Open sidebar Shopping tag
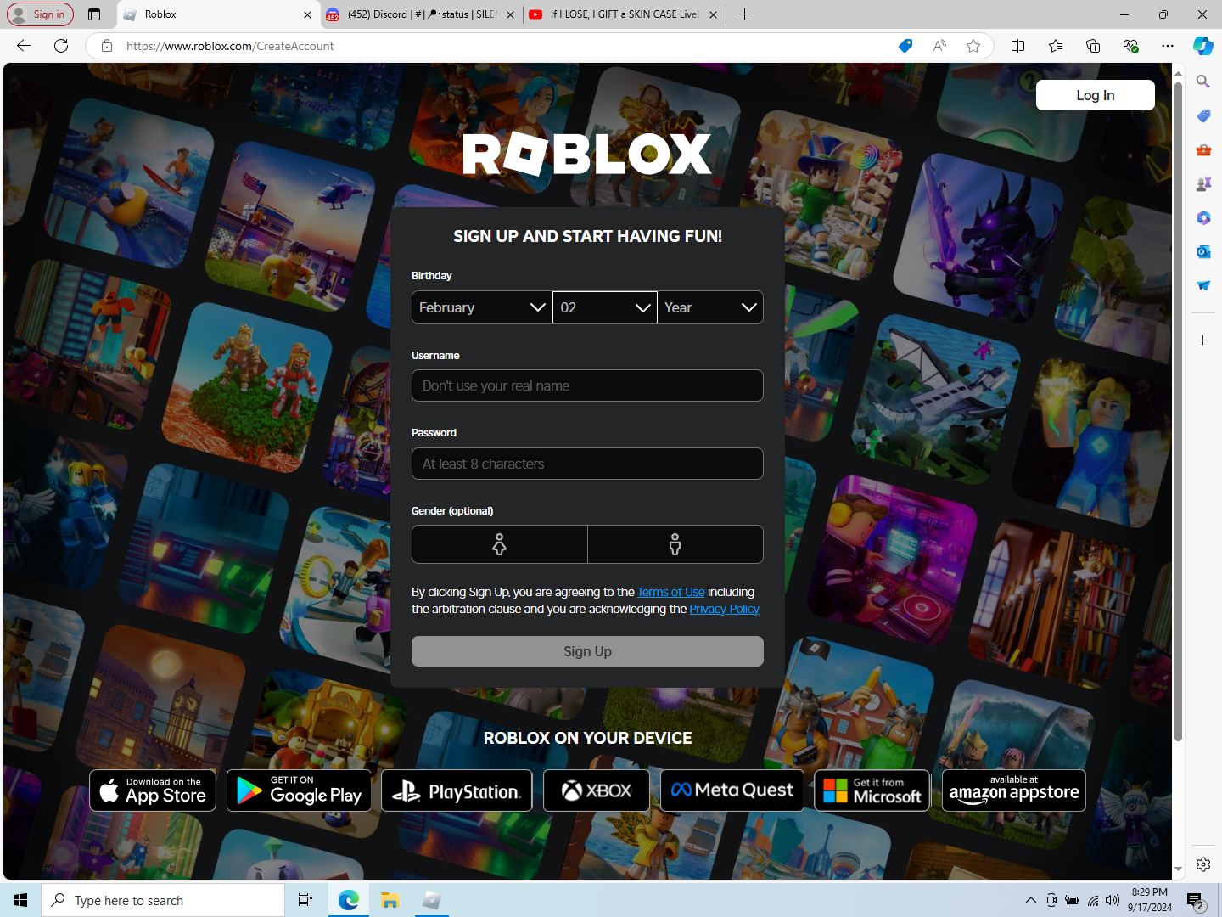 pyautogui.click(x=1203, y=115)
